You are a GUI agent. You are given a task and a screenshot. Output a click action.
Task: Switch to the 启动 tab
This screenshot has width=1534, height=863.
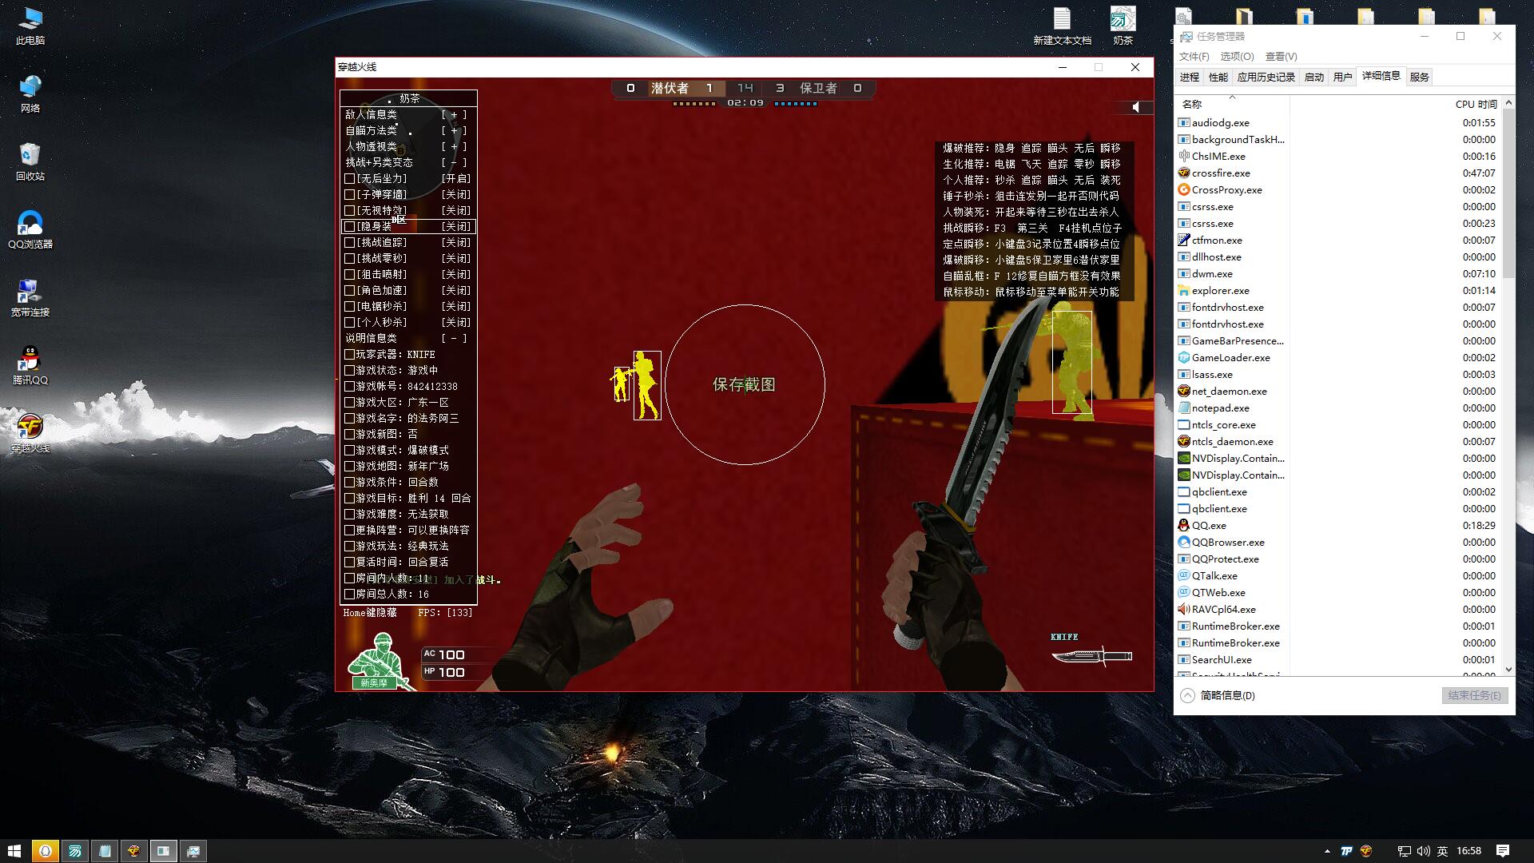[x=1313, y=77]
